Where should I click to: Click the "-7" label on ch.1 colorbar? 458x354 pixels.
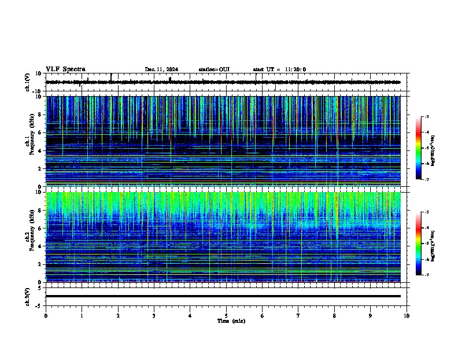pyautogui.click(x=426, y=179)
